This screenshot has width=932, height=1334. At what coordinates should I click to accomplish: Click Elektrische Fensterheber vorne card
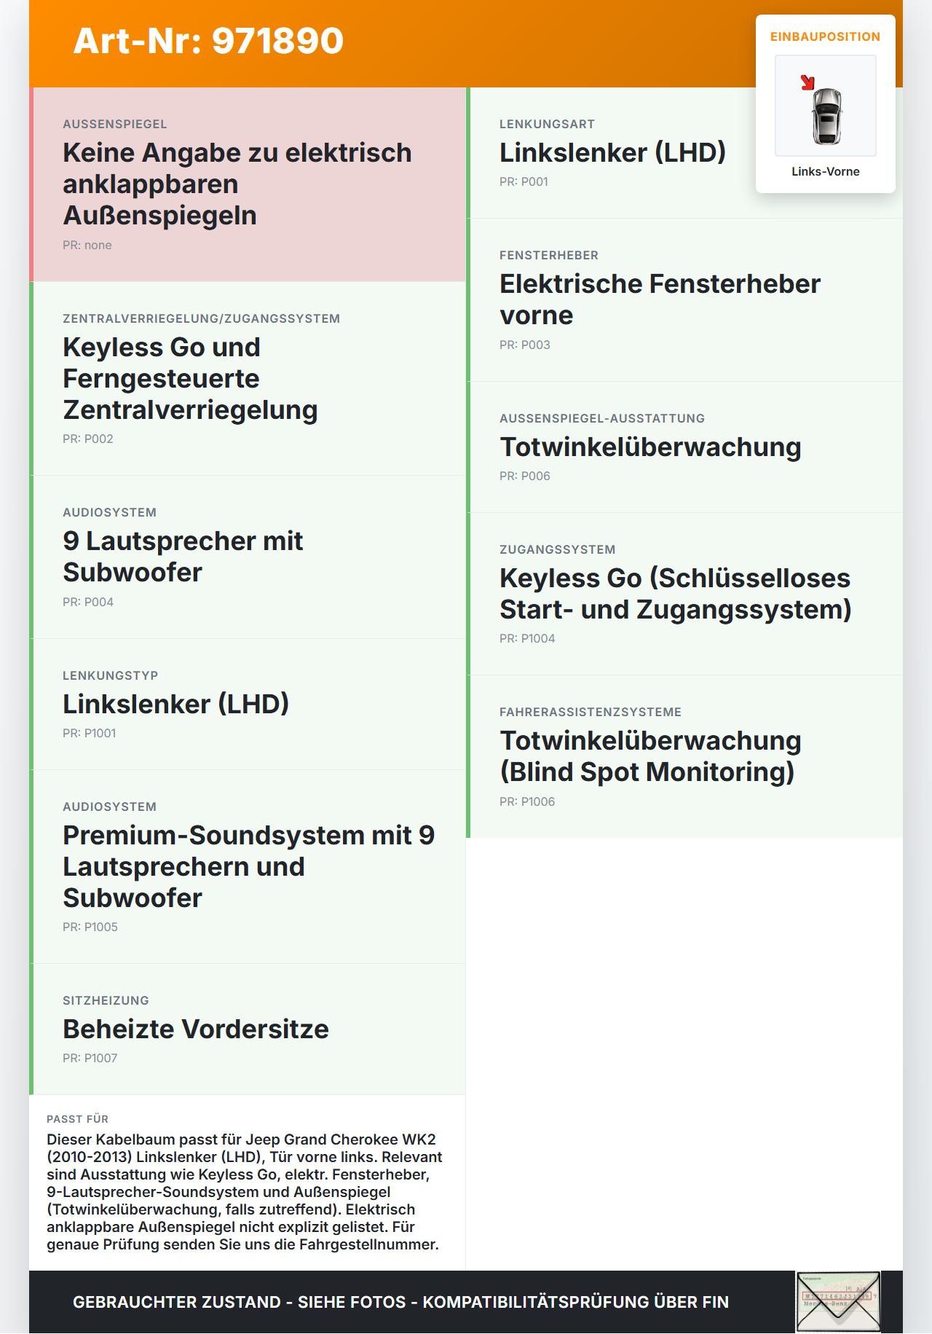[x=684, y=300]
